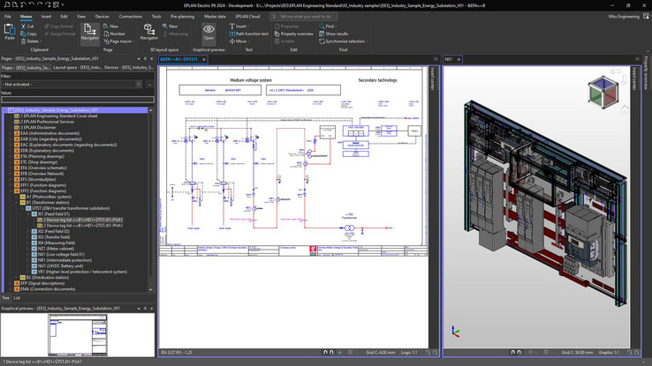This screenshot has width=652, height=366.
Task: Click the Value input field
Action: 78,99
